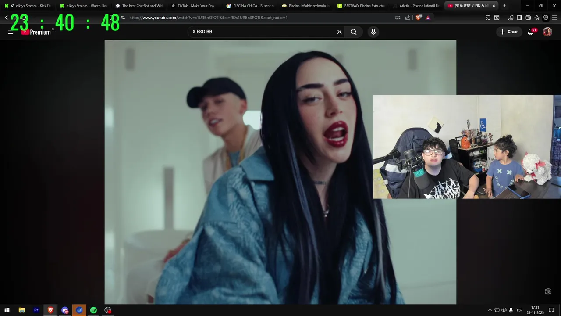The height and width of the screenshot is (316, 561).
Task: Open a new browser tab
Action: [504, 6]
